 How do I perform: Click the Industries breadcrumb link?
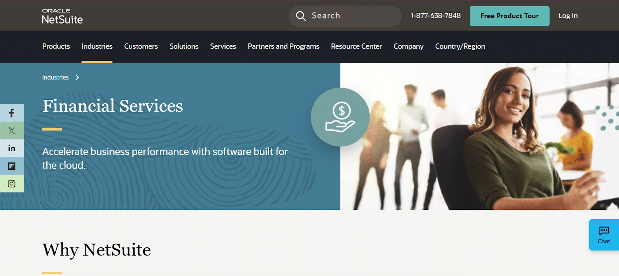pos(55,78)
